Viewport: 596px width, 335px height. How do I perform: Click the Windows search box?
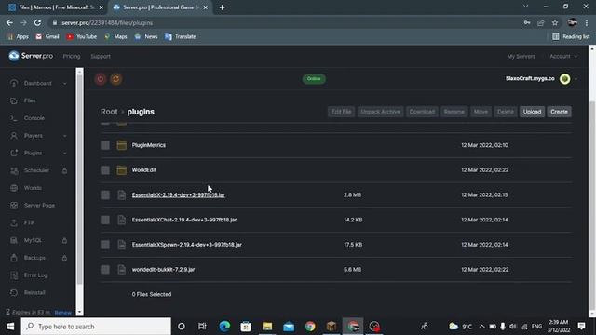pos(96,327)
